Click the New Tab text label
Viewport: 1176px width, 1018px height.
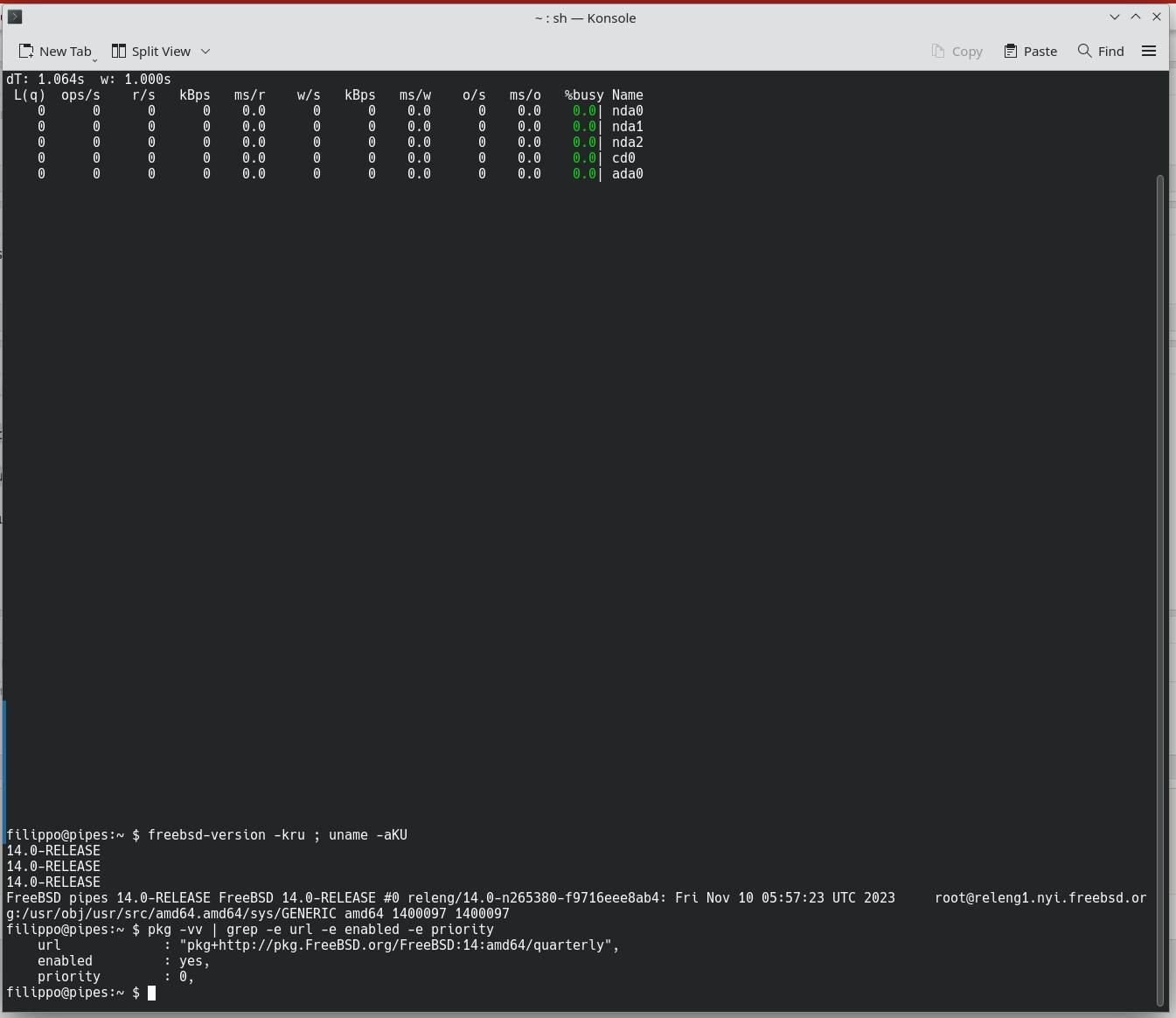point(65,52)
